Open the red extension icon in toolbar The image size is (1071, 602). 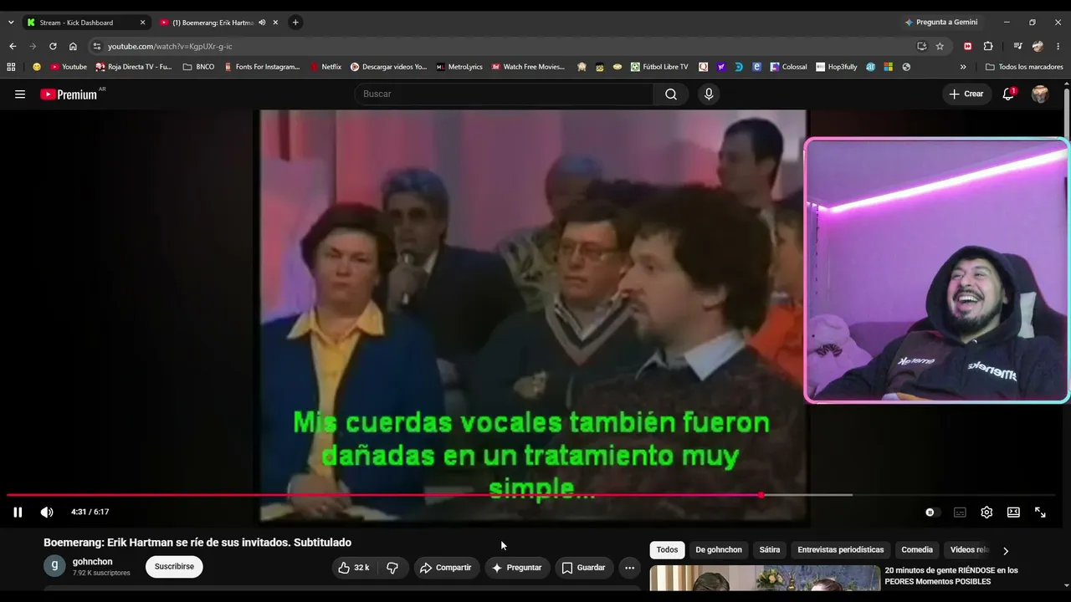(x=968, y=46)
